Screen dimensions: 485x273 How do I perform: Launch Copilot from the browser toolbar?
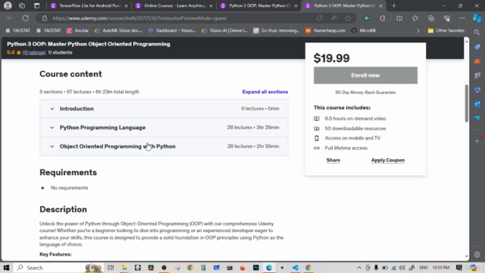477,18
